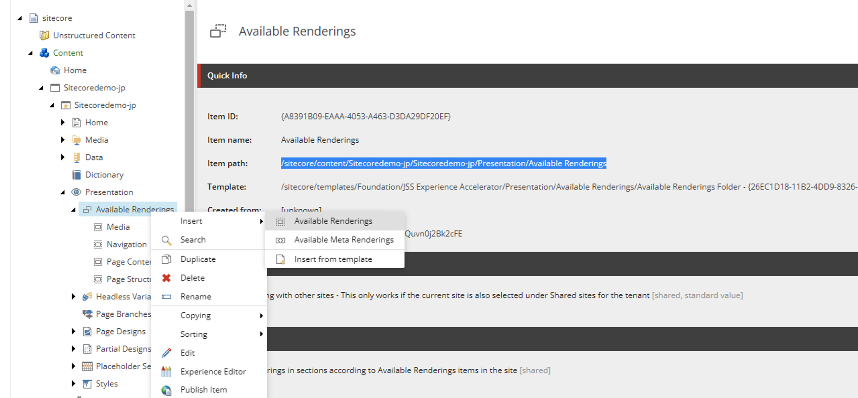Image resolution: width=858 pixels, height=398 pixels.
Task: Click the Experience Editor menu item
Action: click(213, 371)
